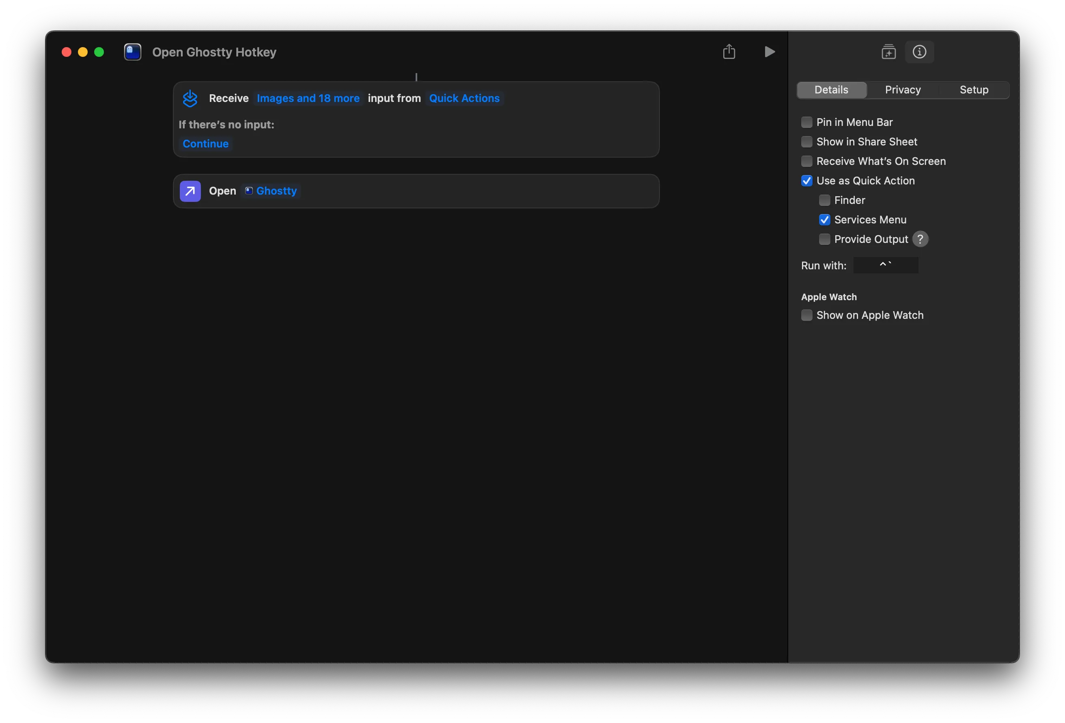1065x723 pixels.
Task: Enable Receive What's On Screen
Action: click(x=806, y=161)
